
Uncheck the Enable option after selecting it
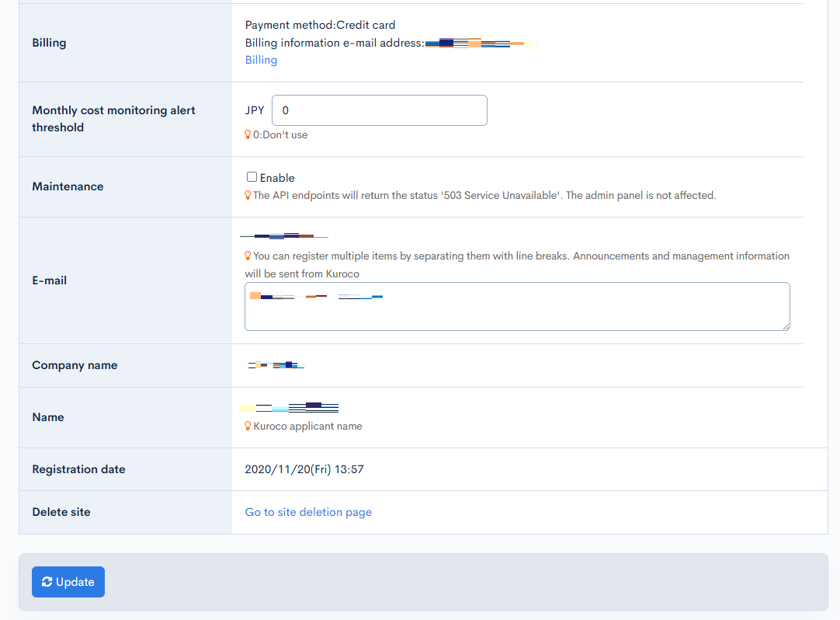pos(252,177)
